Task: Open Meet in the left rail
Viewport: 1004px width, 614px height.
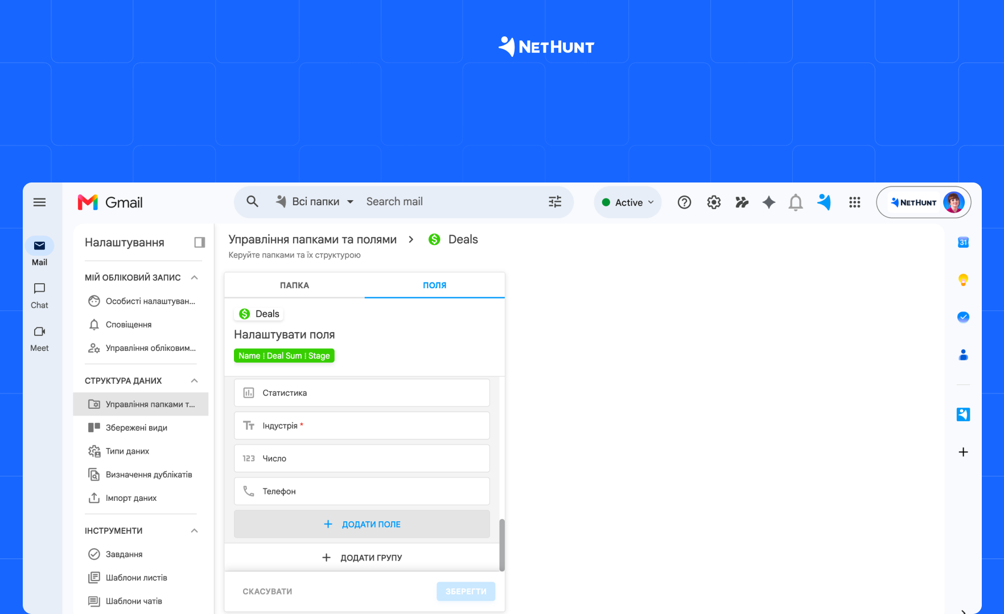Action: pyautogui.click(x=39, y=339)
